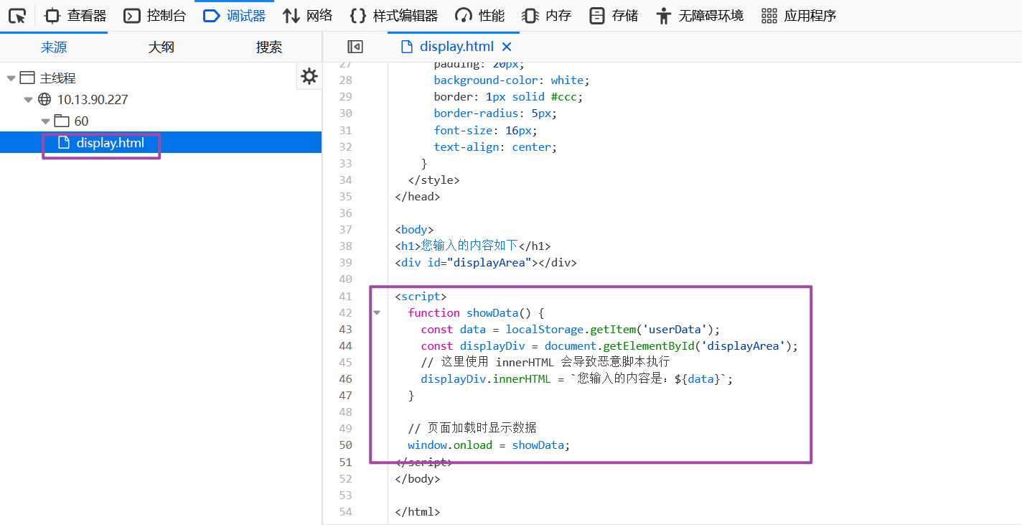Click the 60 folder icon

click(62, 121)
